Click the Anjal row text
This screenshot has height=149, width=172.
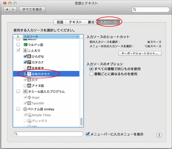35,98
